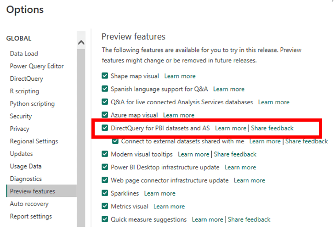Screen dimensions: 335x230
Task: Select Power Query Editor in sidebar
Action: [x=37, y=66]
